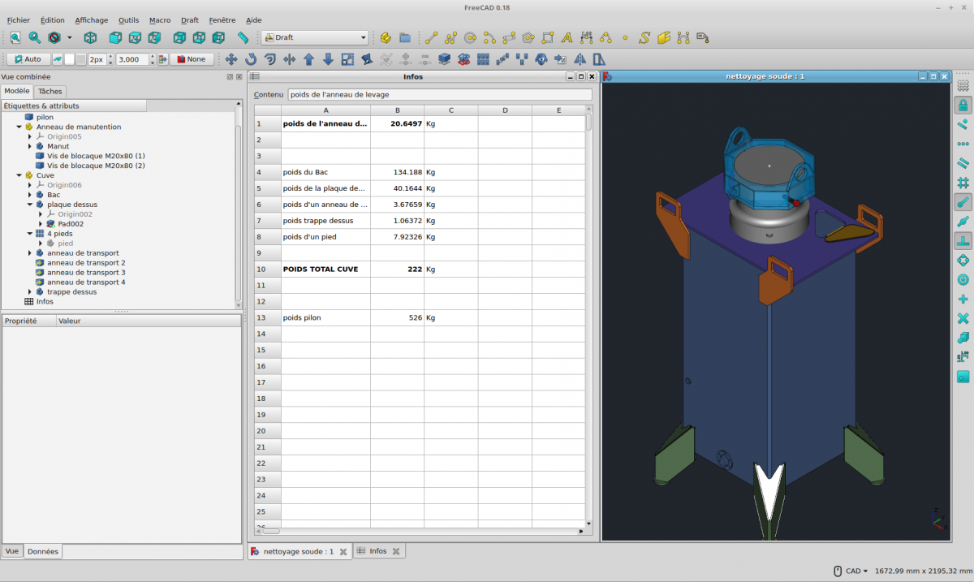
Task: Click the Draft Move tool
Action: coord(231,59)
